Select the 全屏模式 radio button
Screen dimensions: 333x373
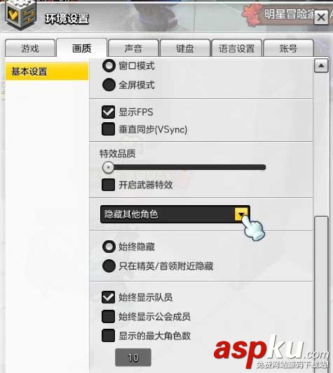pos(109,85)
